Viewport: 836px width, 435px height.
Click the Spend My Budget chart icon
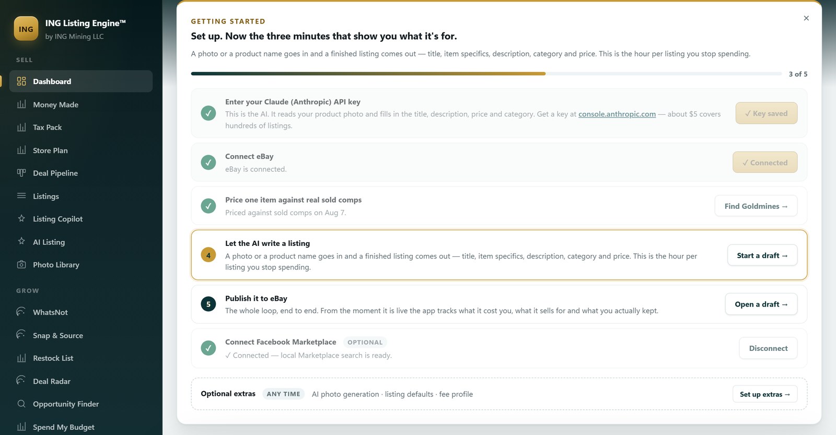coord(21,427)
